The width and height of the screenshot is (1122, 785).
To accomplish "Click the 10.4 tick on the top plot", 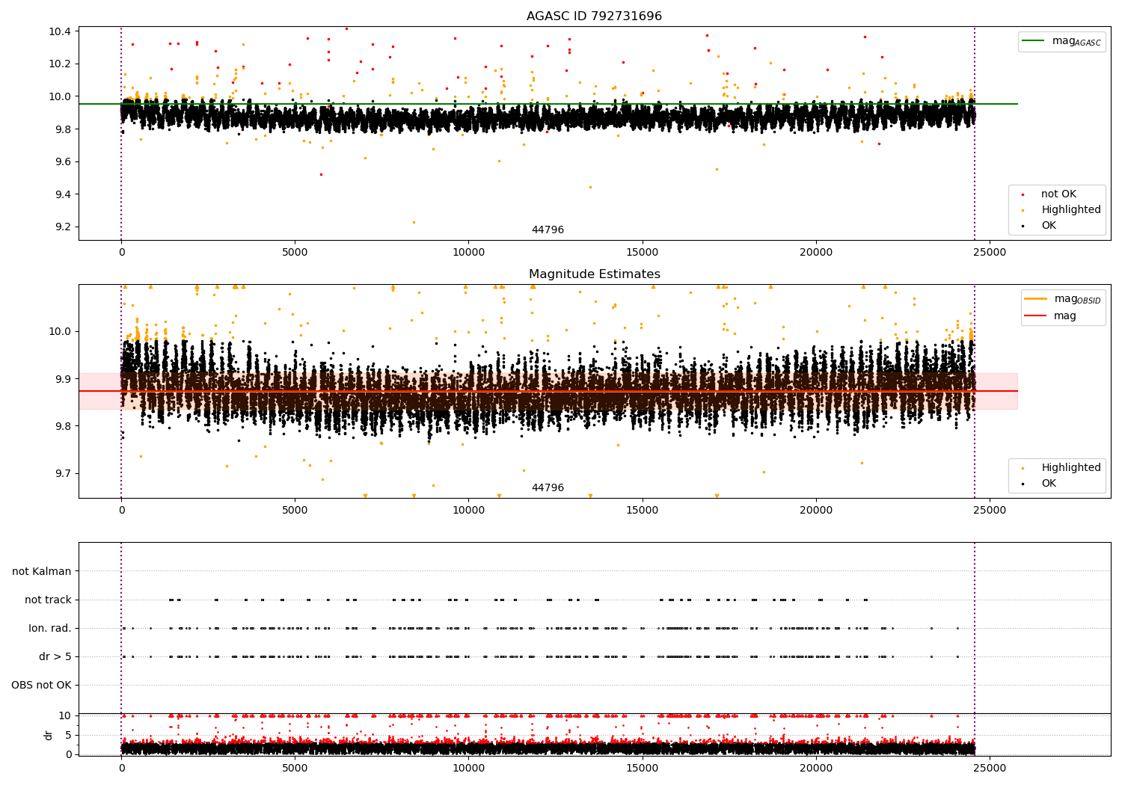I will pyautogui.click(x=60, y=31).
